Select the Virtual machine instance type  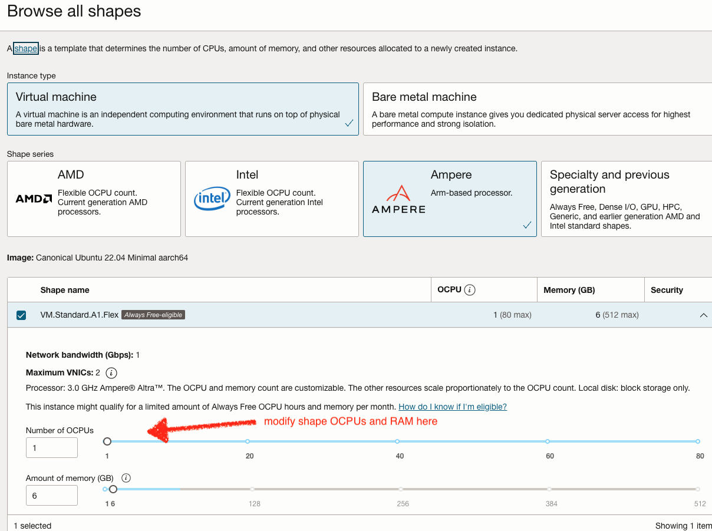point(183,109)
